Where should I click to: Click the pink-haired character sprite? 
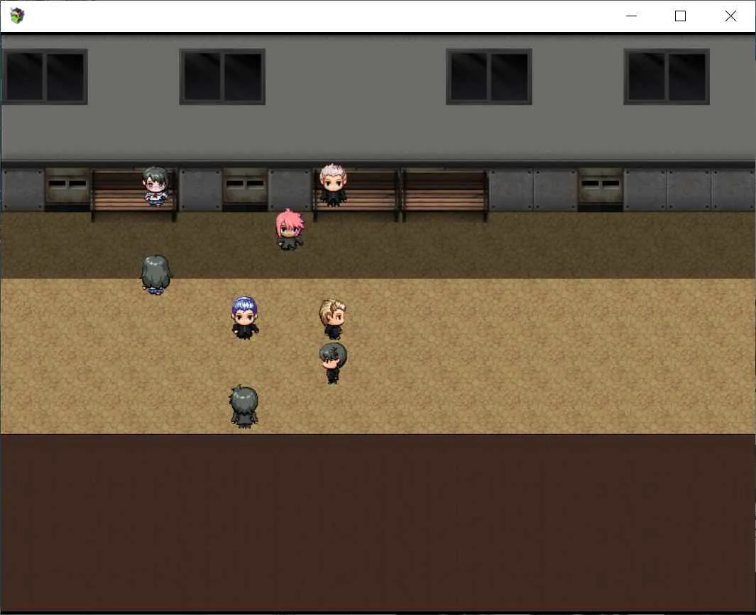[x=290, y=230]
